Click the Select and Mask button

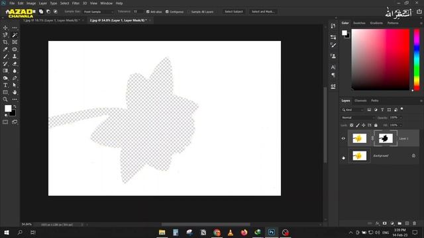click(263, 12)
